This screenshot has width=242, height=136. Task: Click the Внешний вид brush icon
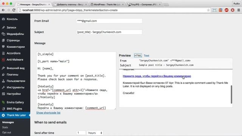click(3, 68)
